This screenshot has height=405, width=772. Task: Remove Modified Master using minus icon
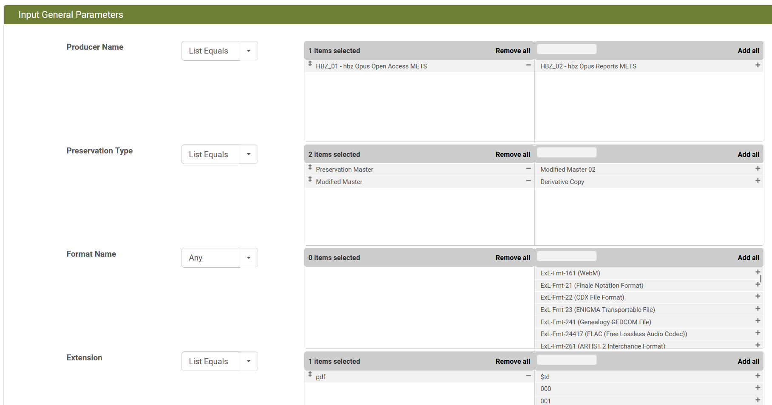528,181
